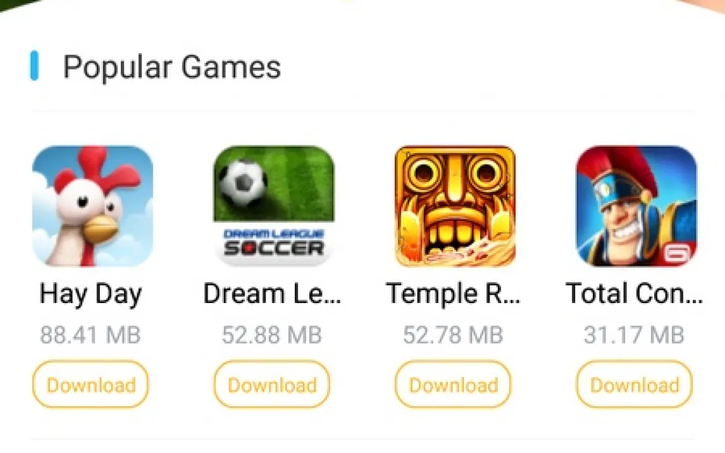This screenshot has width=725, height=453.
Task: Click the soccer ball in Dream League icon
Action: (243, 182)
